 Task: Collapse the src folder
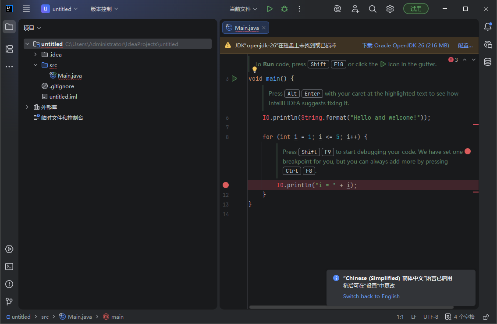click(35, 65)
